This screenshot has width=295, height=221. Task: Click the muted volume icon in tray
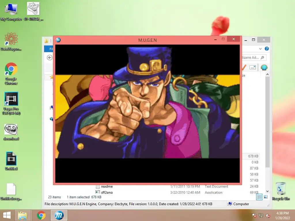coord(268,216)
